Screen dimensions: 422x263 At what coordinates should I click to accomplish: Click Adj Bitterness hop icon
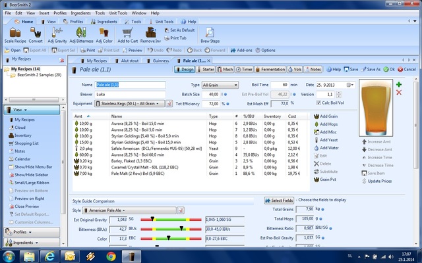(81, 32)
